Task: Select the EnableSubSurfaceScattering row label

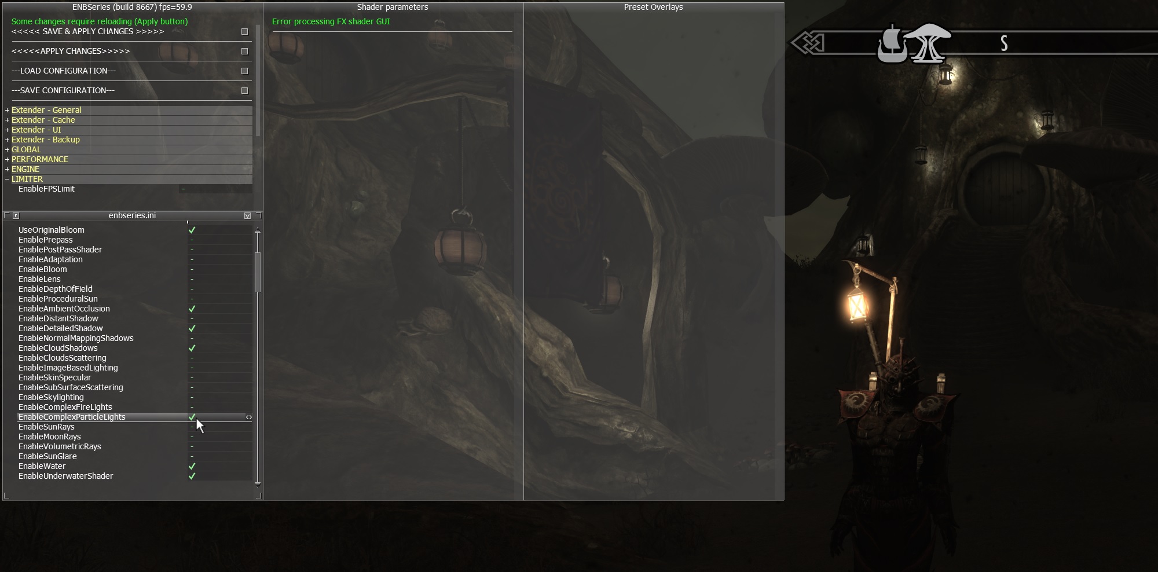Action: tap(71, 387)
